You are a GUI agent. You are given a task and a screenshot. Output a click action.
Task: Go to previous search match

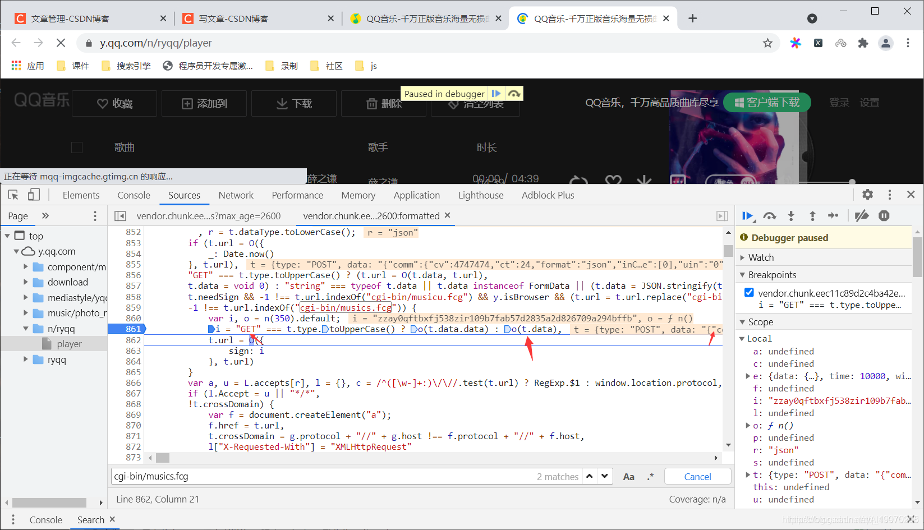(590, 476)
